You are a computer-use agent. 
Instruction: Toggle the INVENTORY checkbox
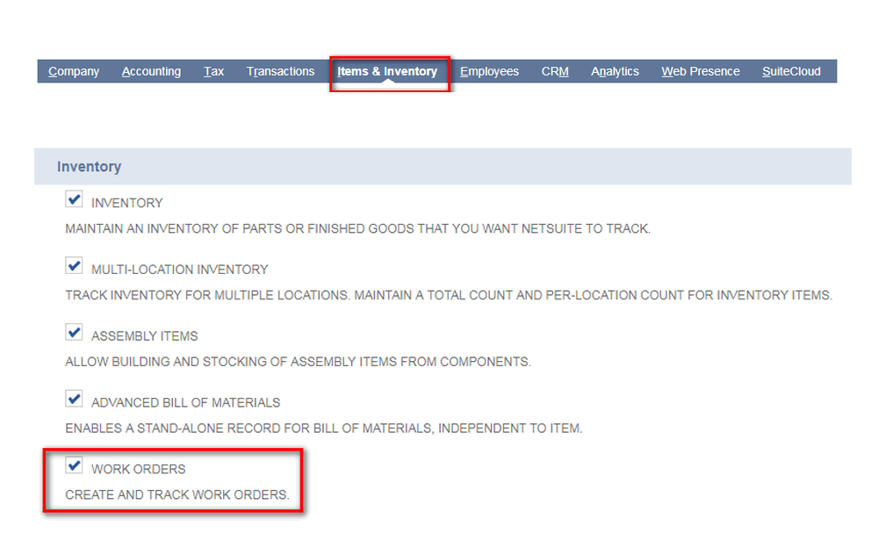click(x=74, y=198)
